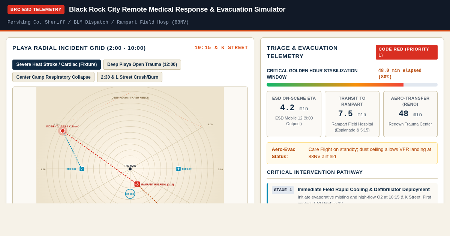Click the CODE RED (PRIORITY 1) badge
Viewport: 450px width, 236px height.
(x=406, y=52)
